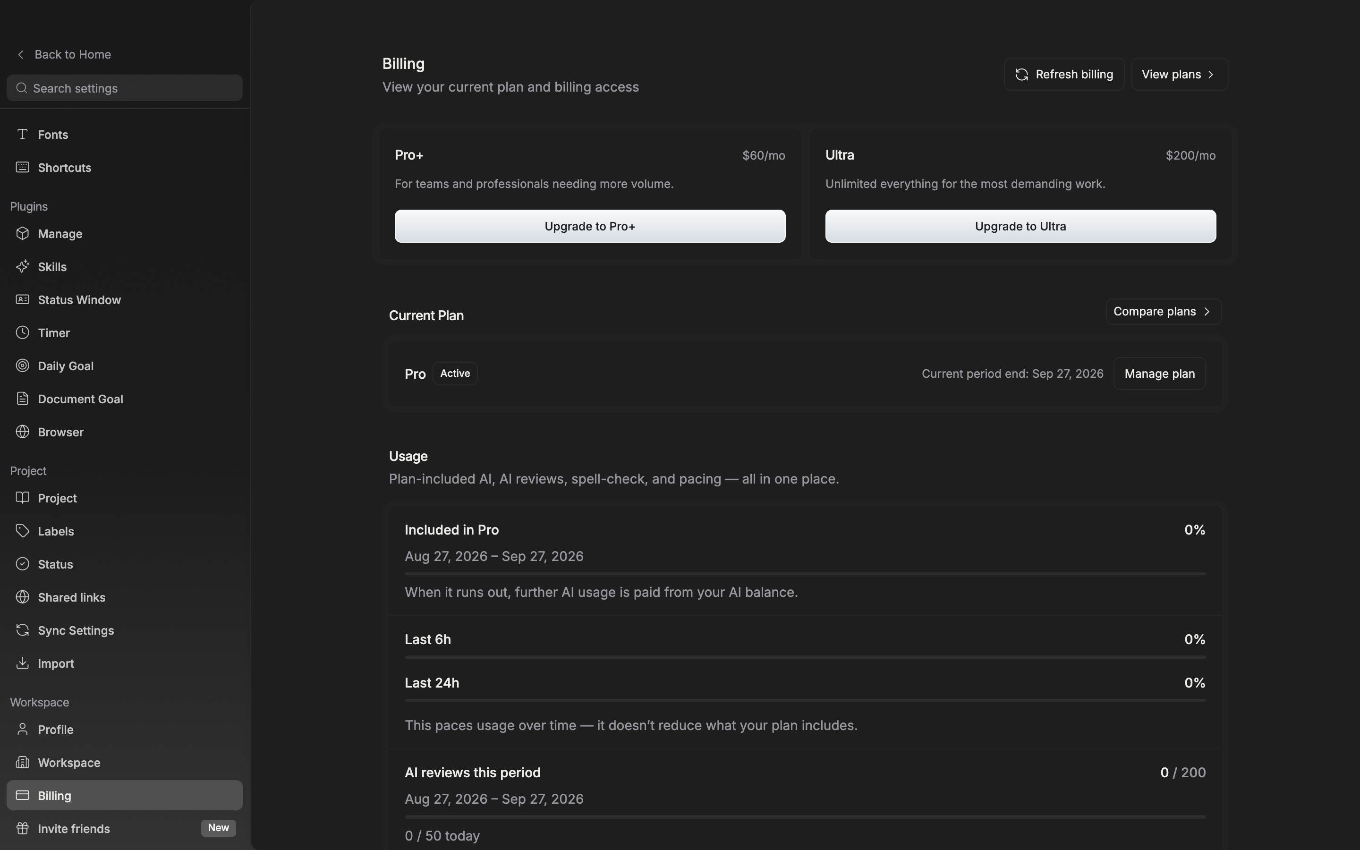Click Upgrade to Ultra button
The width and height of the screenshot is (1360, 850).
pos(1020,226)
